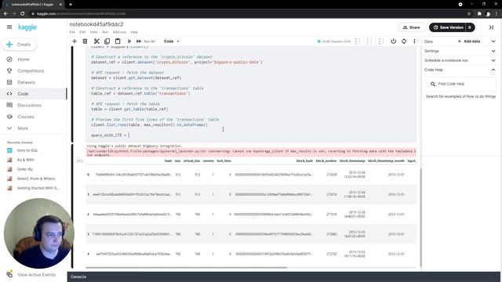Click Add data in Data panel
Image resolution: width=502 pixels, height=282 pixels.
point(469,42)
